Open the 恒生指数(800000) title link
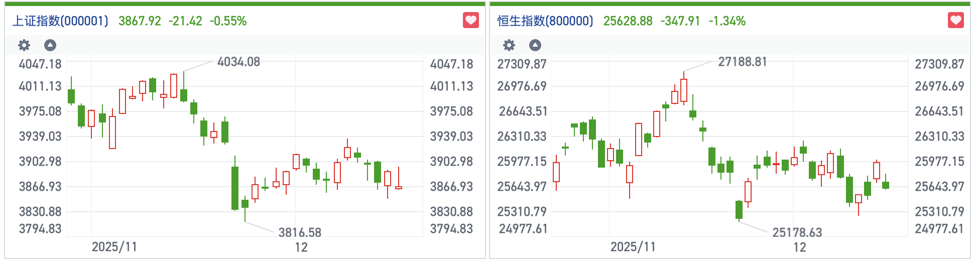Image resolution: width=974 pixels, height=262 pixels. (x=545, y=21)
